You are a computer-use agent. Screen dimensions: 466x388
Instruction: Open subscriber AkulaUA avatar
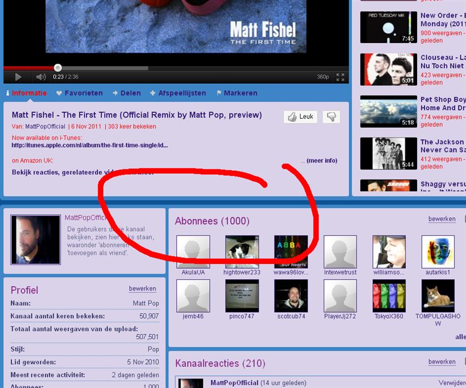[193, 252]
